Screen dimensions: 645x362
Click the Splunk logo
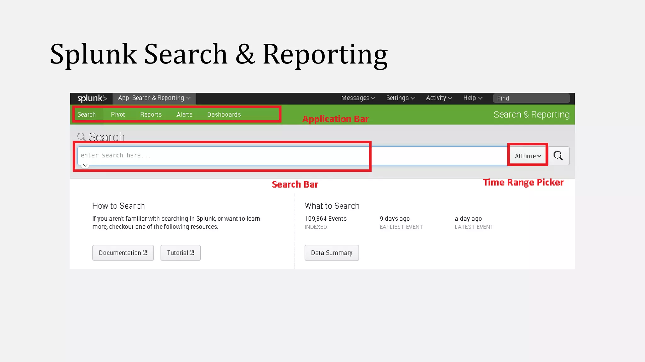pos(92,98)
